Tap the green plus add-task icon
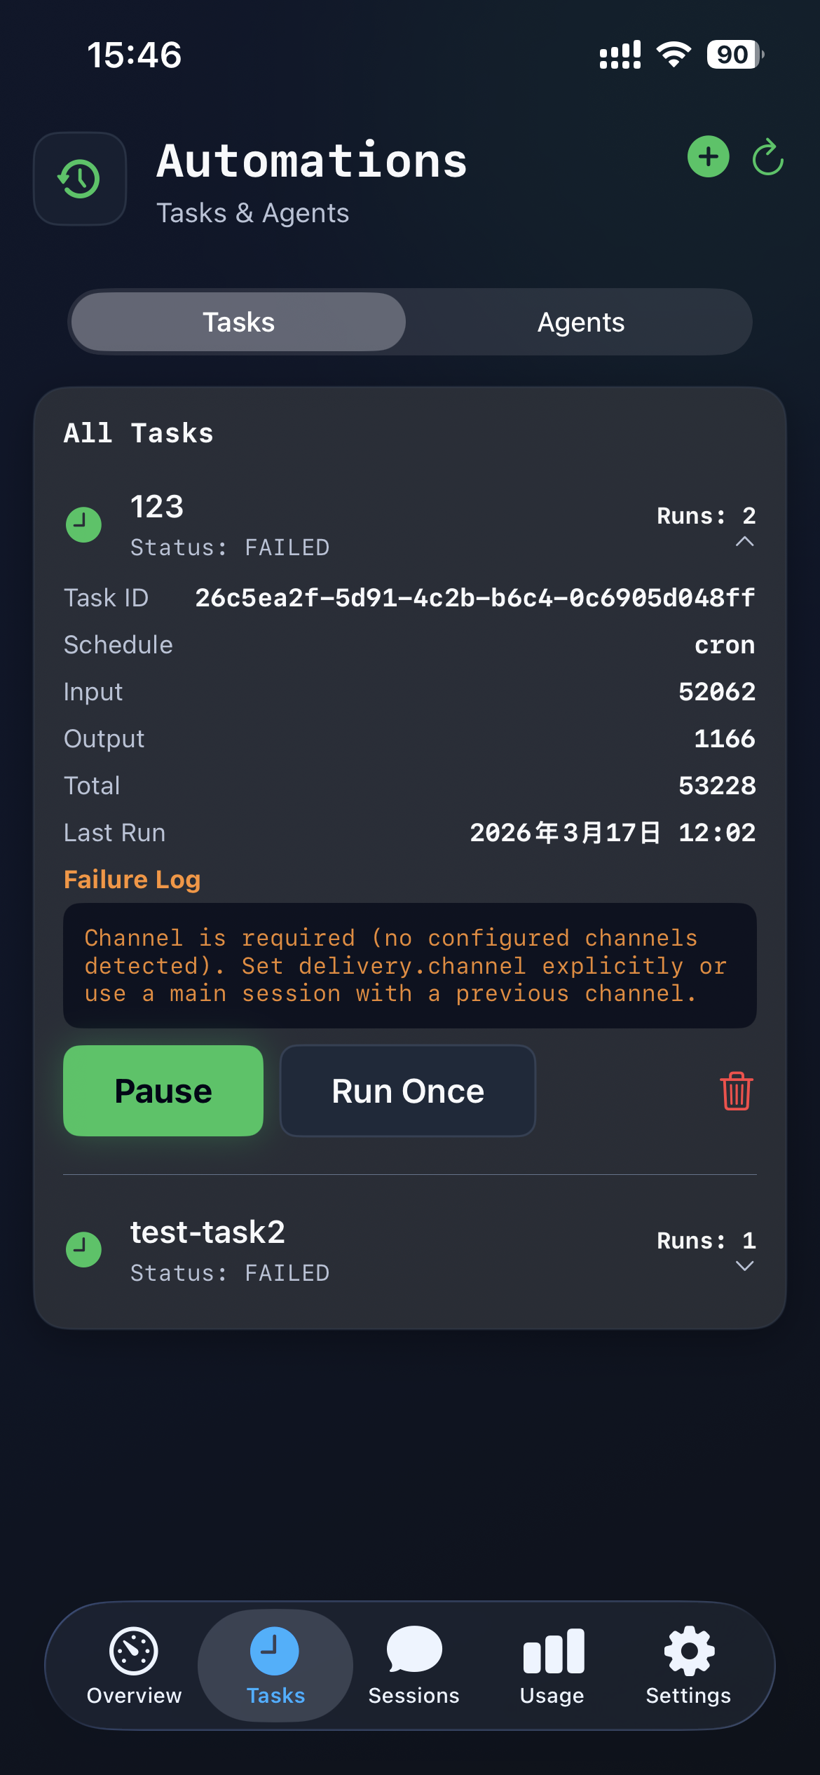This screenshot has height=1775, width=820. 708,156
